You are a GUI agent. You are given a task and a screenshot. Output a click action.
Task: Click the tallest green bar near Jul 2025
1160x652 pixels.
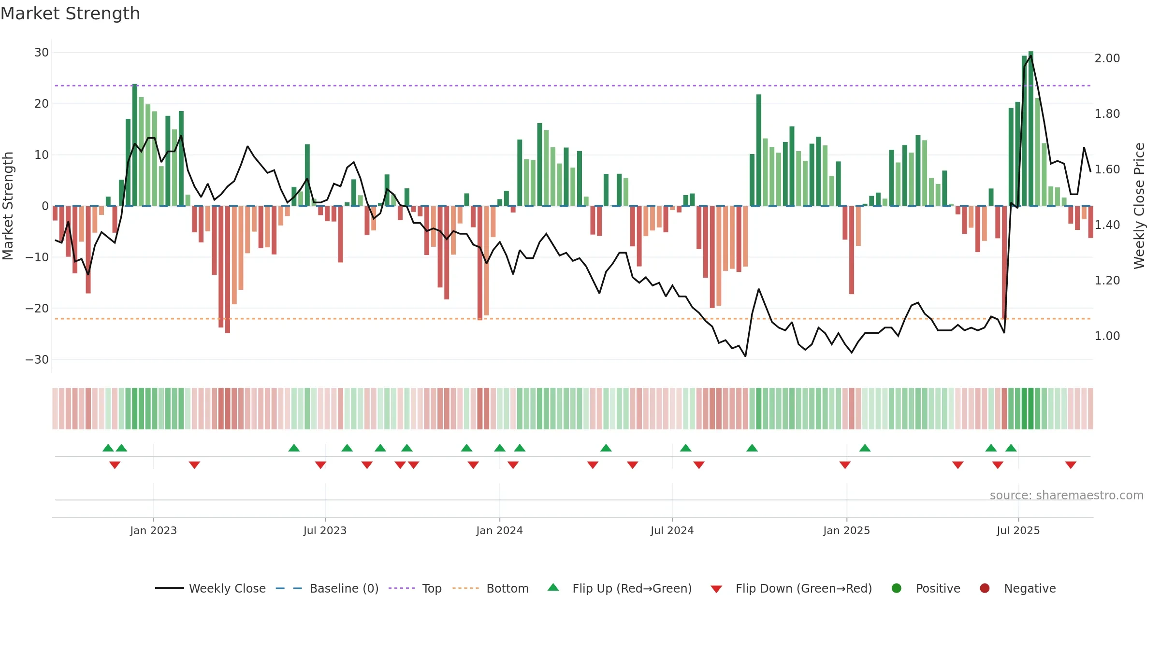click(1031, 128)
